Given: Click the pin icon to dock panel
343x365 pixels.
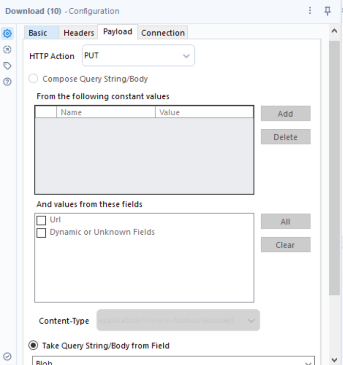Looking at the screenshot, I should pyautogui.click(x=327, y=11).
